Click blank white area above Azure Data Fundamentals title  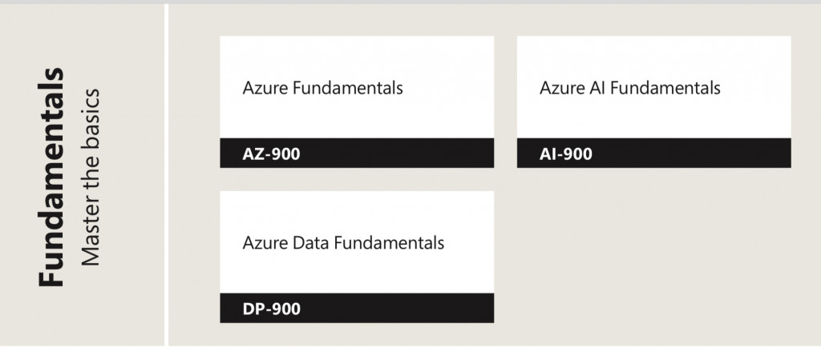pyautogui.click(x=357, y=209)
